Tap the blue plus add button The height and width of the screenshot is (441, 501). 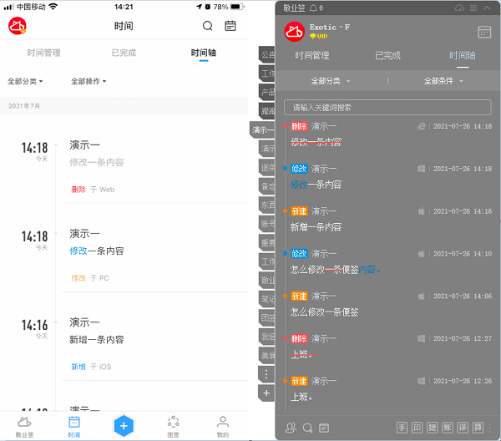coord(124,426)
